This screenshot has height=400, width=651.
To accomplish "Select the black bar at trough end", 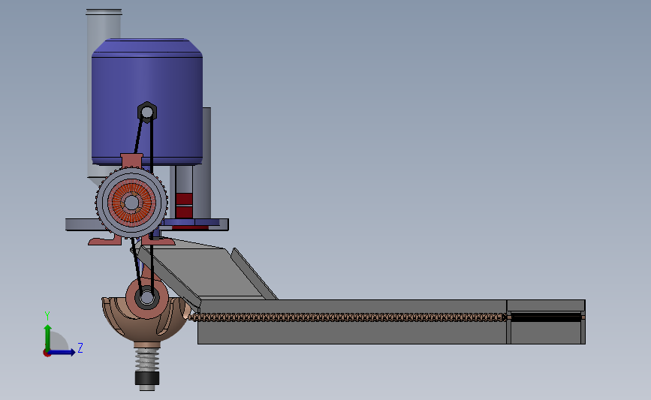I will (x=546, y=317).
